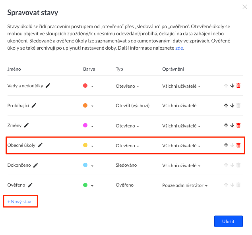Delete the Vady a nedodělky status

tap(238, 86)
